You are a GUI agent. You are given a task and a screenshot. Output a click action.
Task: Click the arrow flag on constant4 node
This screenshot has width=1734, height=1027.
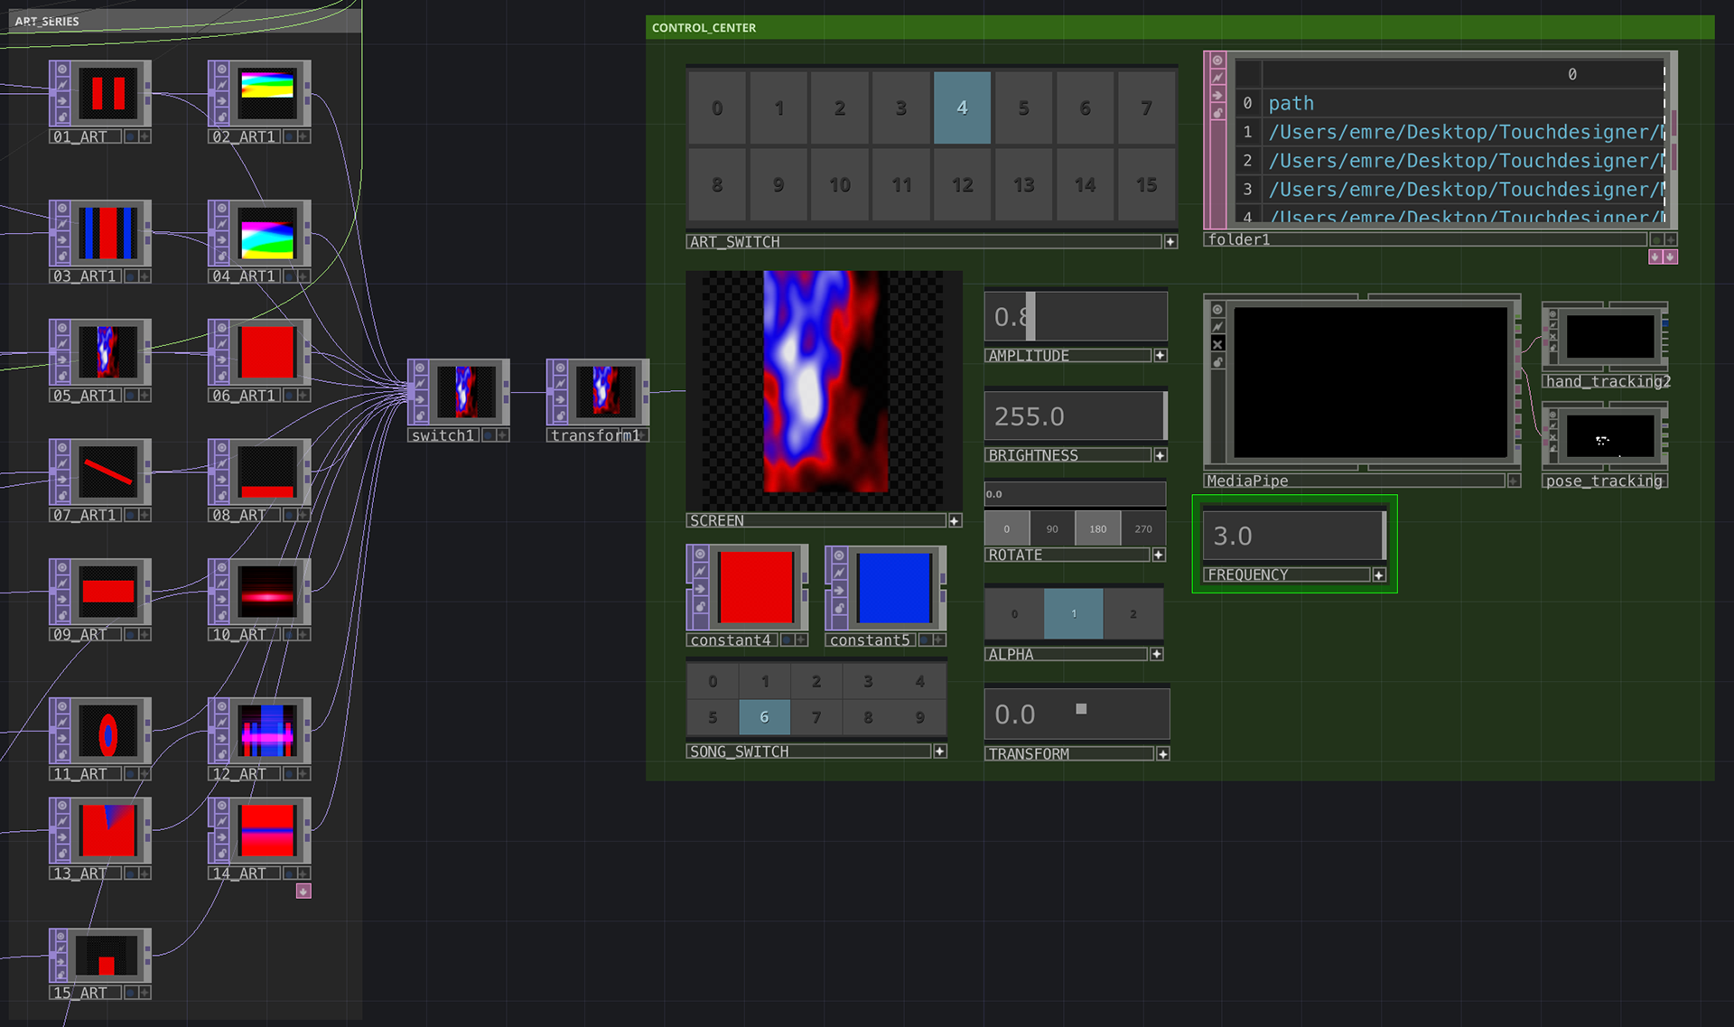699,589
